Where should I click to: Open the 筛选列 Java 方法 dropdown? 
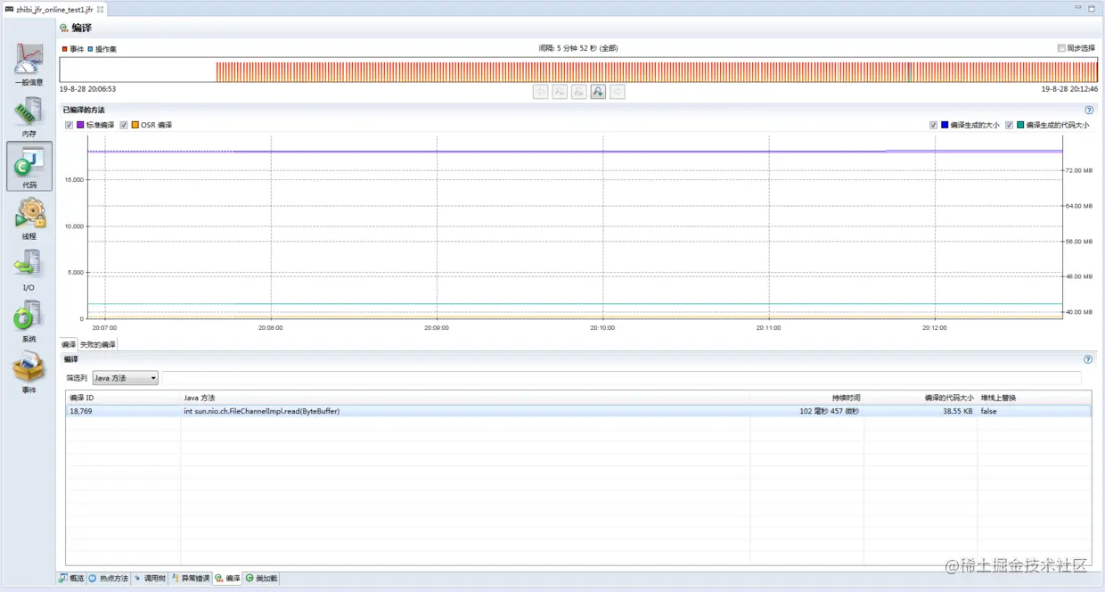(126, 378)
